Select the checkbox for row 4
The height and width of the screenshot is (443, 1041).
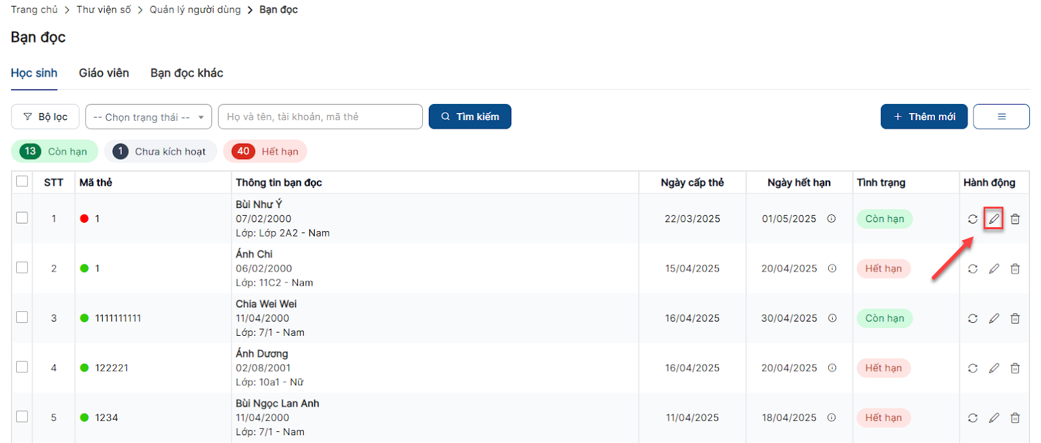click(22, 367)
